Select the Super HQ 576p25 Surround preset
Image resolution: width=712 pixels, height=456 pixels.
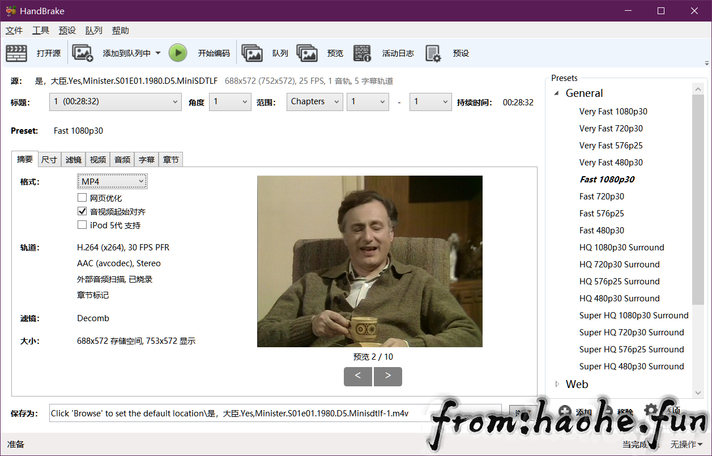tap(632, 350)
